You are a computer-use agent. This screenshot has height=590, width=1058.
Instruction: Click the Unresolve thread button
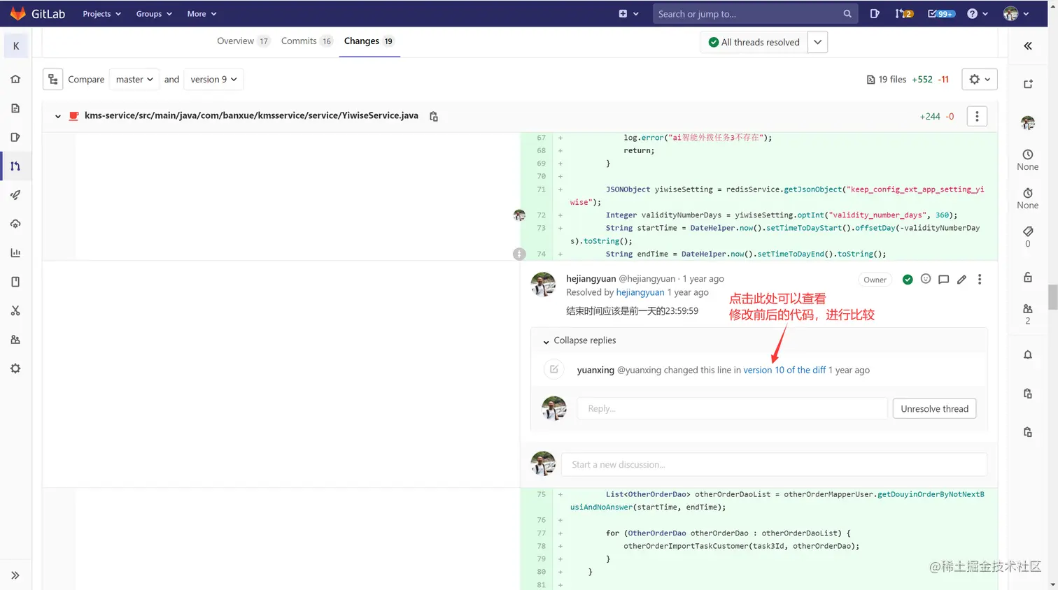pyautogui.click(x=934, y=409)
